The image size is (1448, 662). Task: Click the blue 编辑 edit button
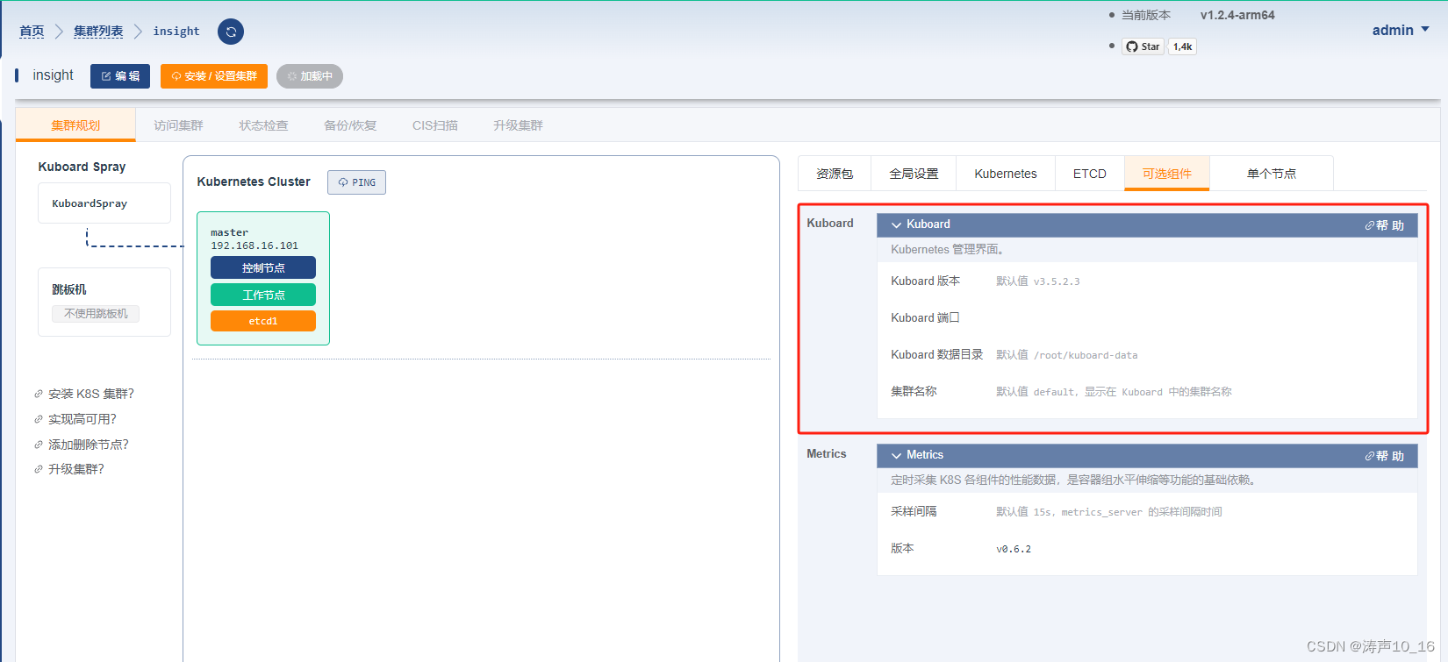(x=120, y=76)
